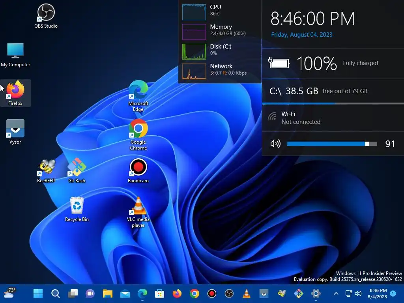The height and width of the screenshot is (303, 404).
Task: Open File Explorer from the taskbar
Action: pos(108,294)
